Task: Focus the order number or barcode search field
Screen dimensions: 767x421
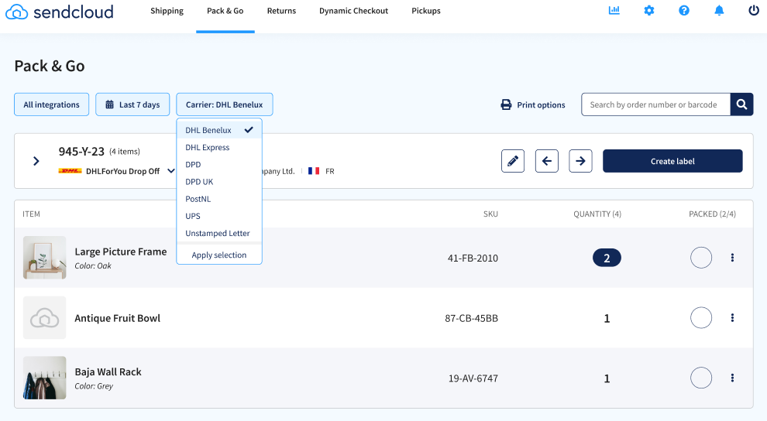Action: 655,104
